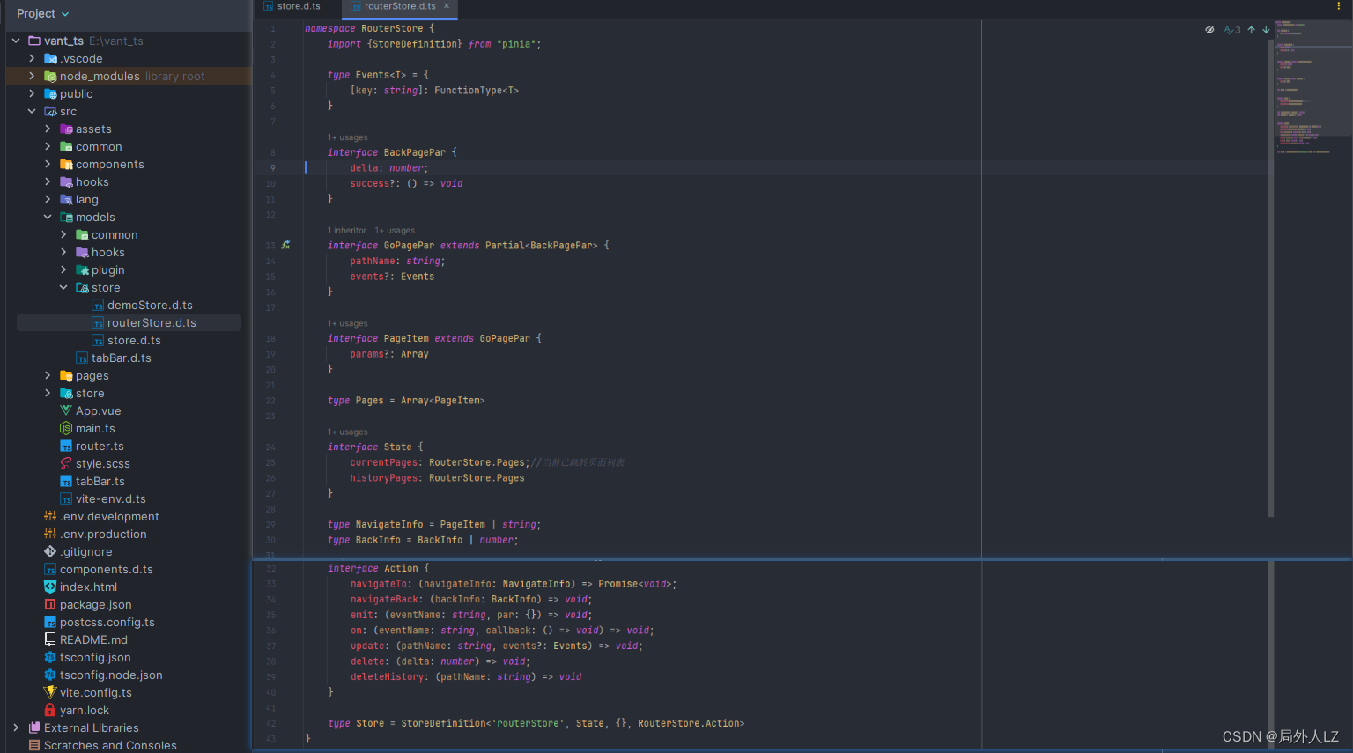Click the GoPagePar inheritor gutter icon
The image size is (1353, 753).
(x=285, y=245)
